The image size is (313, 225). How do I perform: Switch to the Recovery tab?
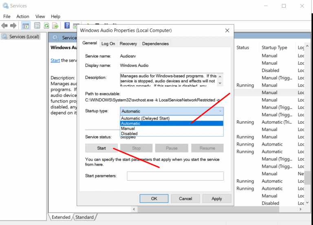[x=128, y=44]
